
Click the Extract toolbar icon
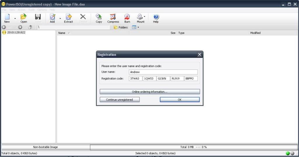pos(68,18)
